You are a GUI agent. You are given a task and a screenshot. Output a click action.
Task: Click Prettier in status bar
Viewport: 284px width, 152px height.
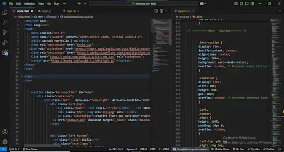[x=269, y=149]
